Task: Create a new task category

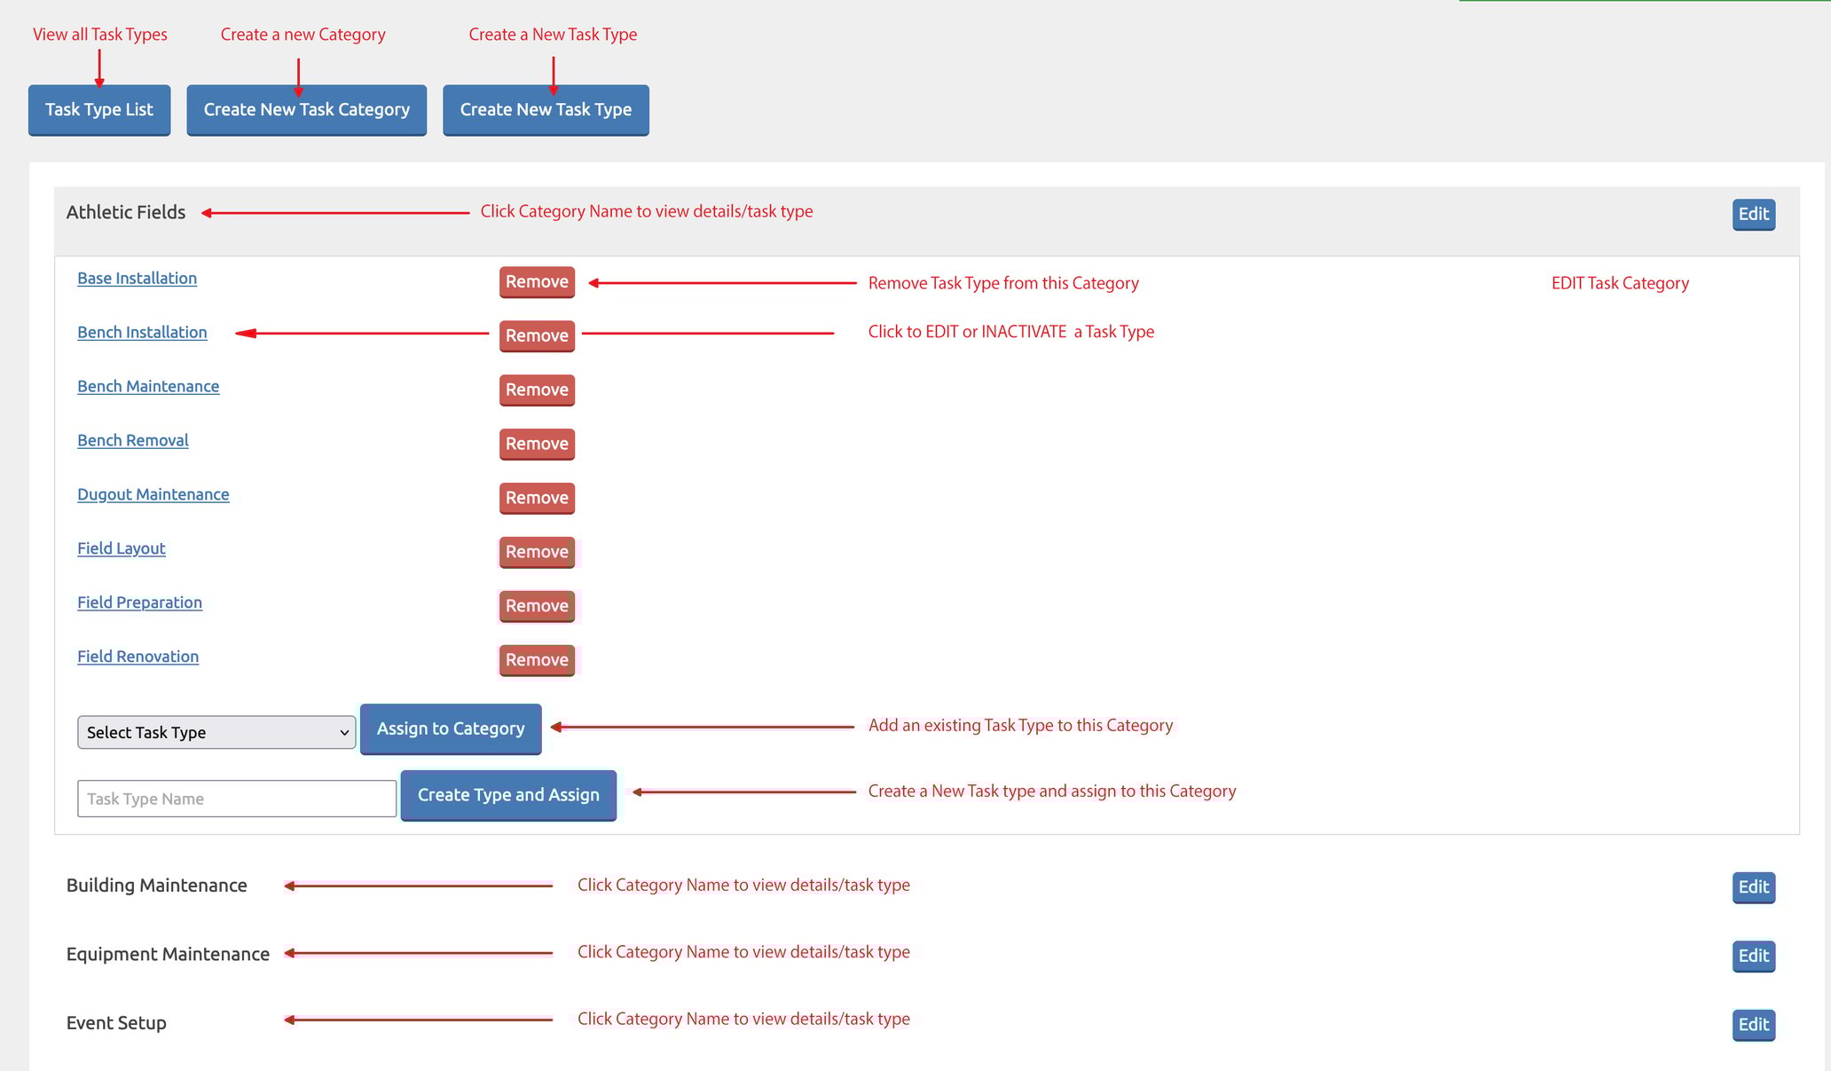Action: pyautogui.click(x=306, y=110)
